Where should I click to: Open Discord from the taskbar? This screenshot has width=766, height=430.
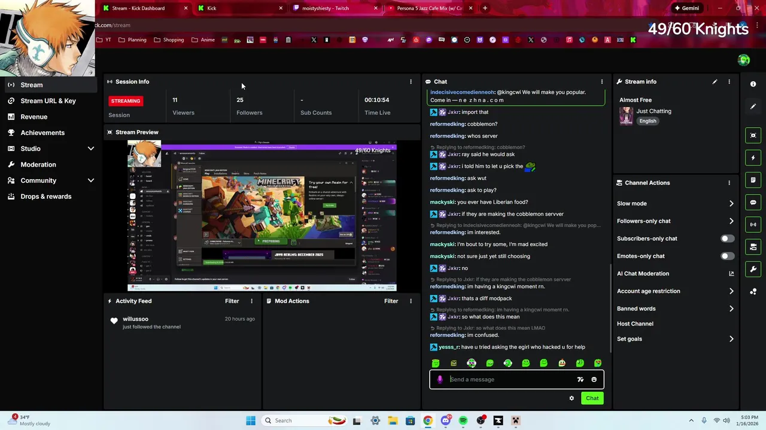[445, 420]
